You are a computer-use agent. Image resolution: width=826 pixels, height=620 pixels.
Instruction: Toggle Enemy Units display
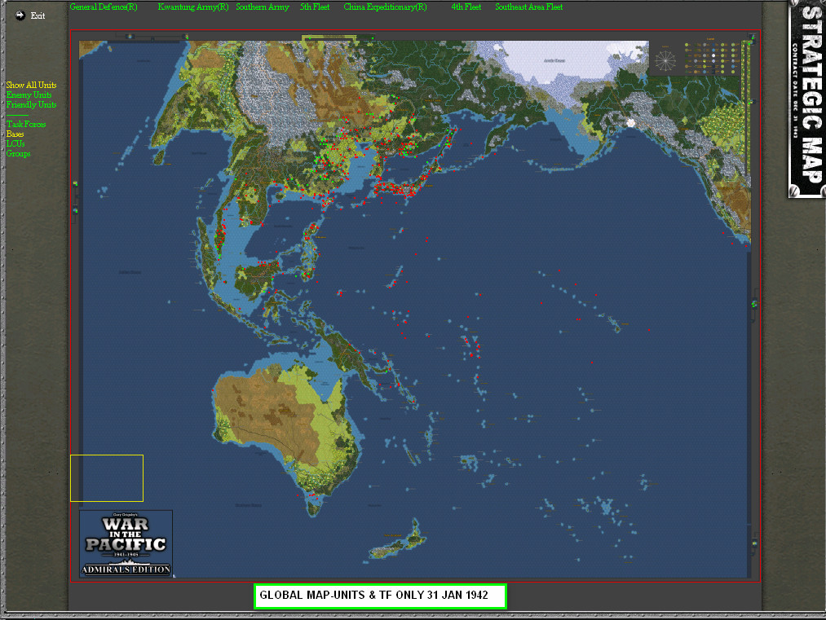click(x=29, y=95)
